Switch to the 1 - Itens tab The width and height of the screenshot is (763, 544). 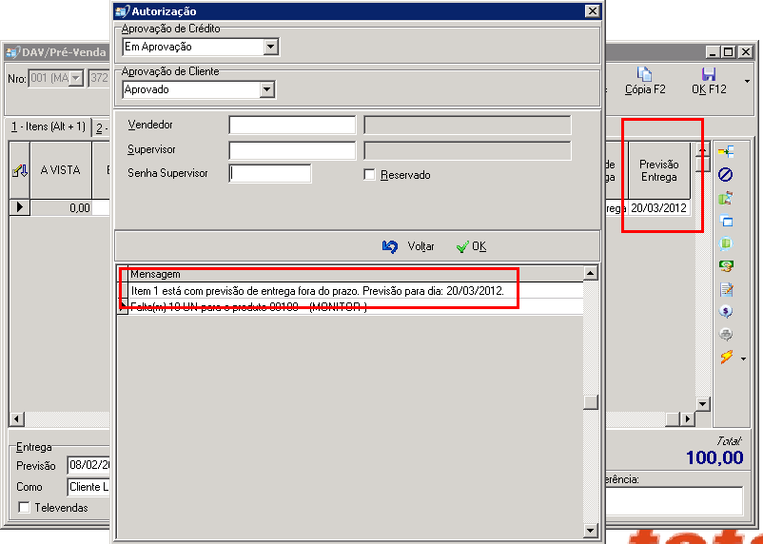tap(49, 127)
